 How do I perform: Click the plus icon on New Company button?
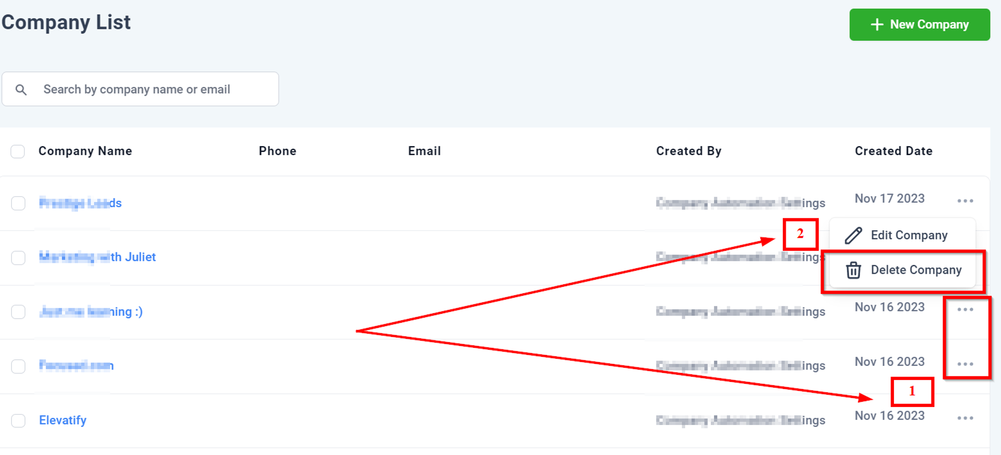click(x=877, y=25)
